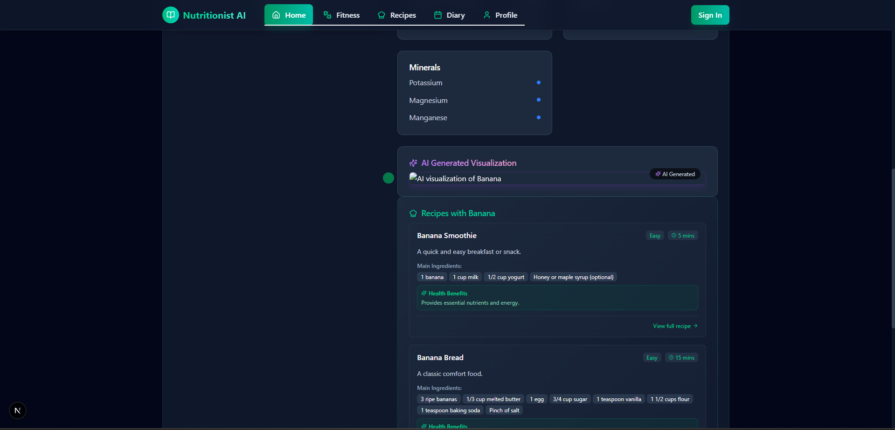Go to the Recipes tab
This screenshot has width=895, height=430.
tap(397, 15)
